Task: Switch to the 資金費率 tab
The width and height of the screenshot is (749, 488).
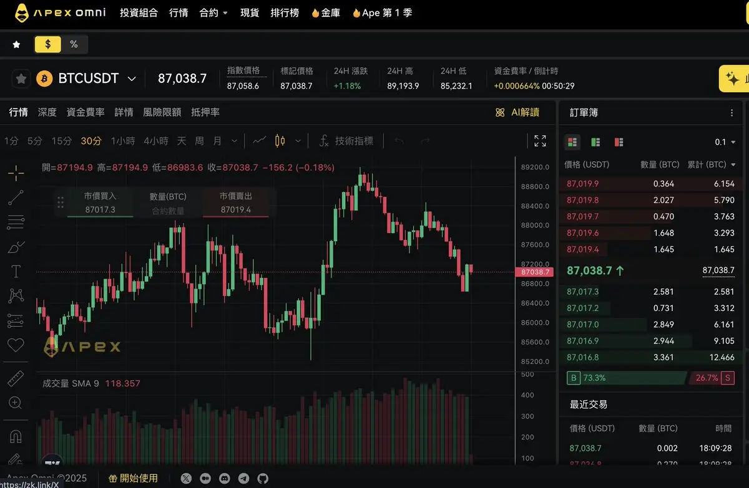Action: tap(86, 112)
